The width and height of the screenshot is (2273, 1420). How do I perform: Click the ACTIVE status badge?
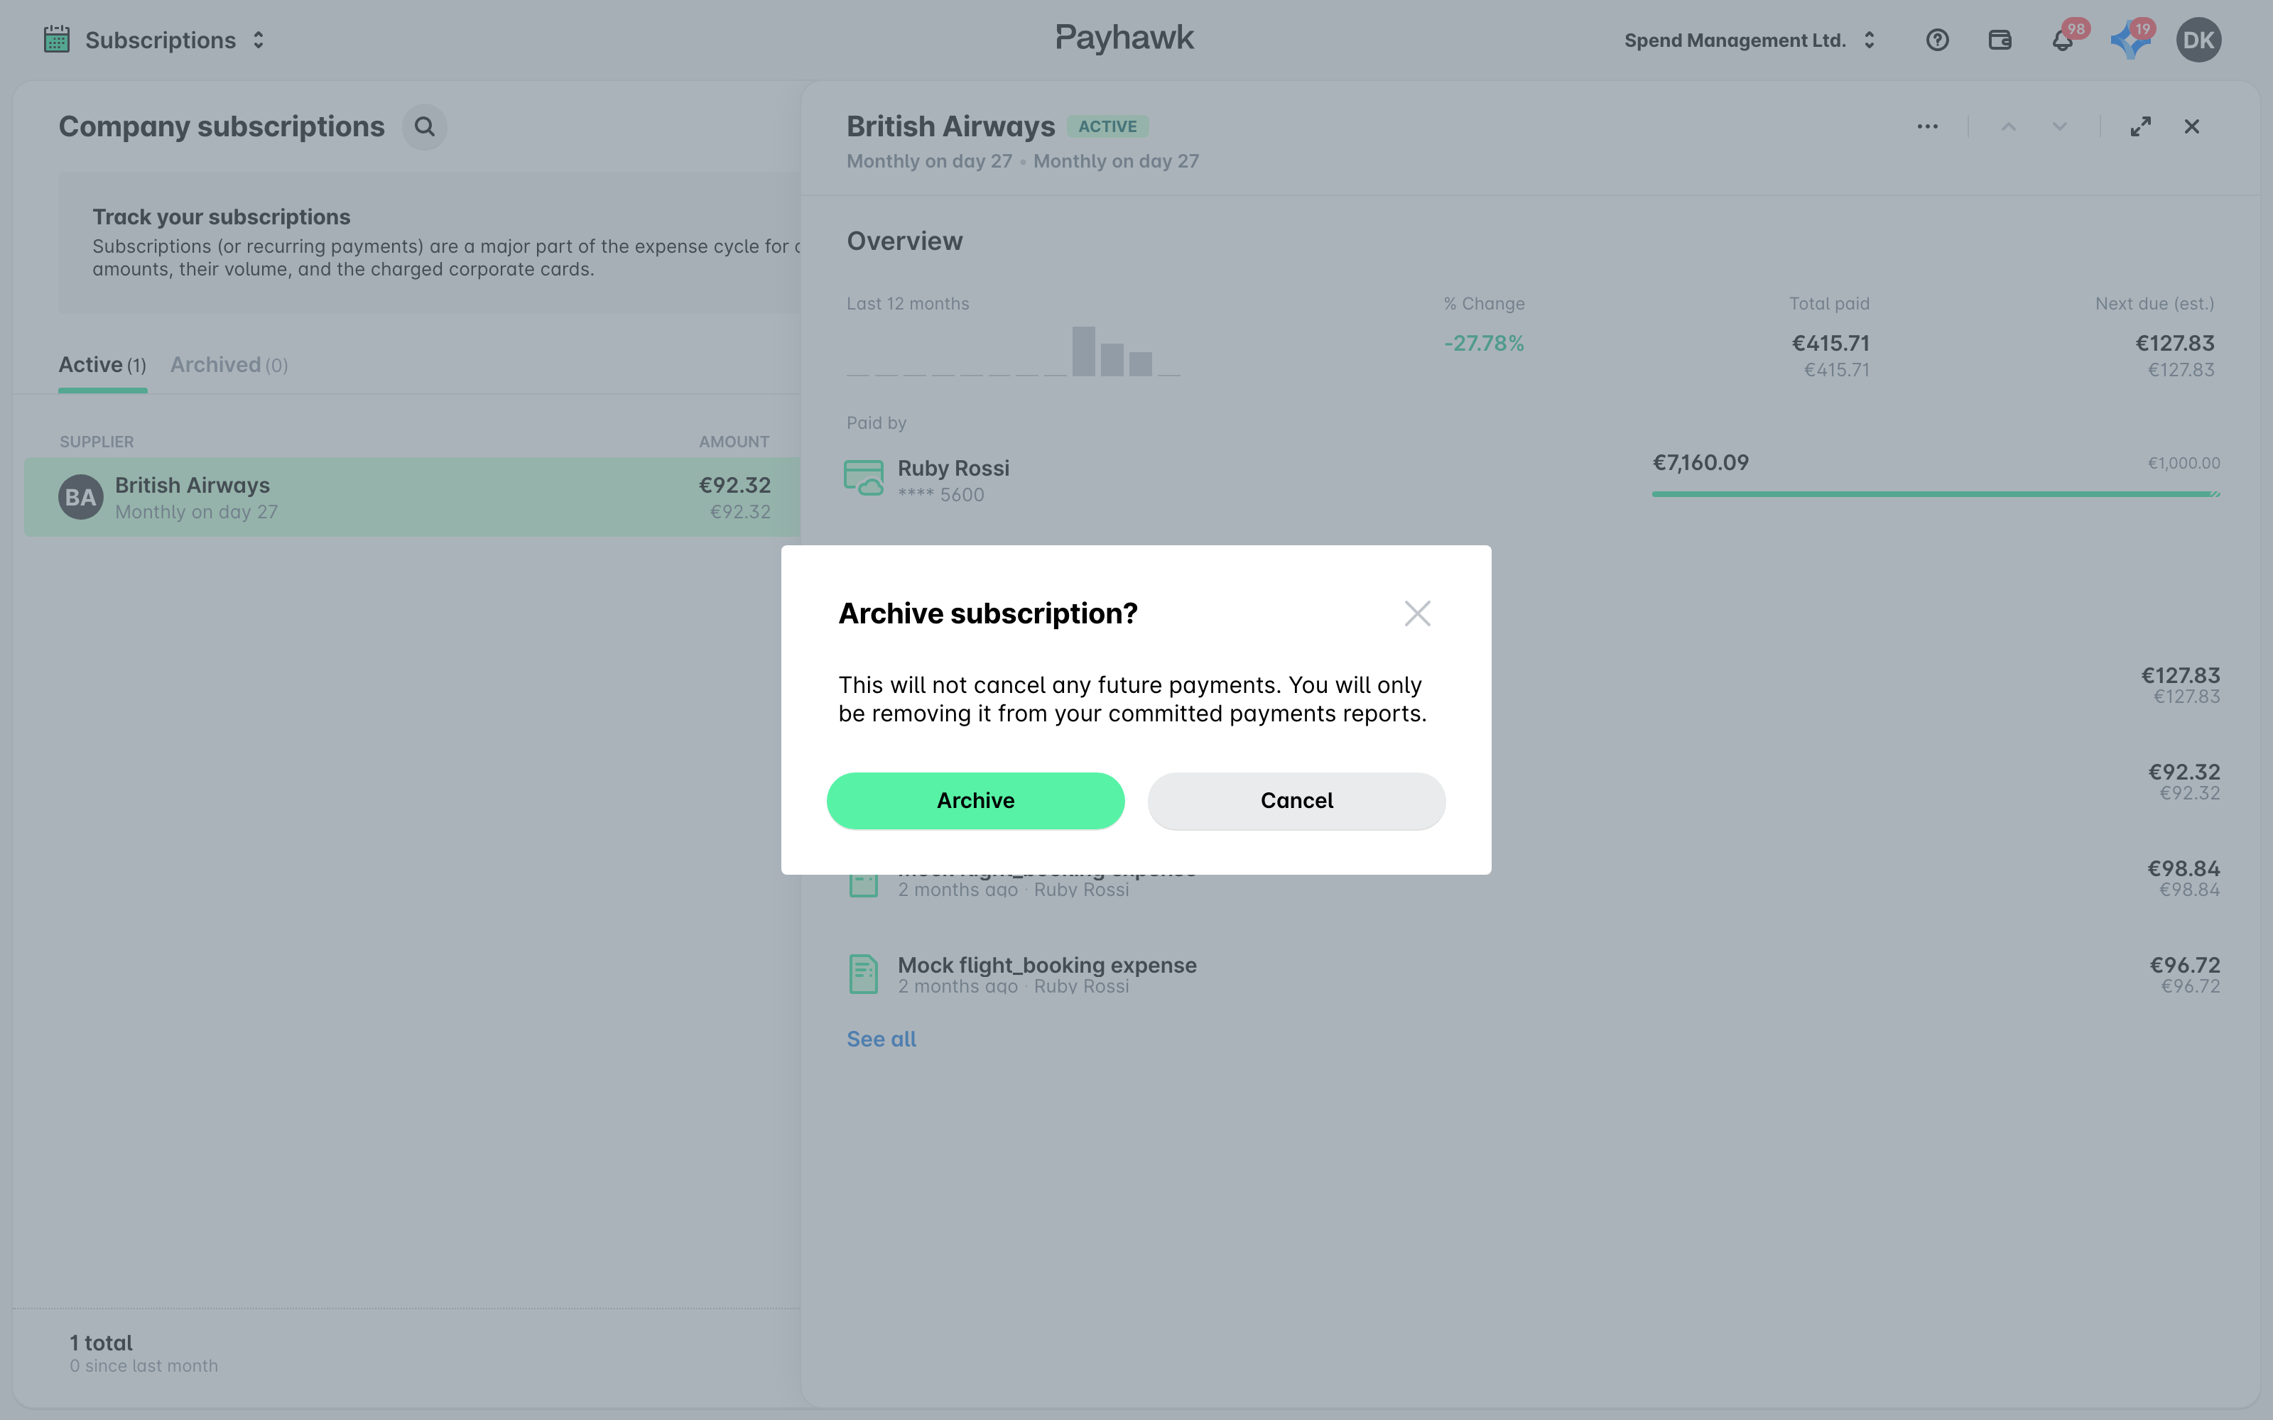pos(1107,127)
